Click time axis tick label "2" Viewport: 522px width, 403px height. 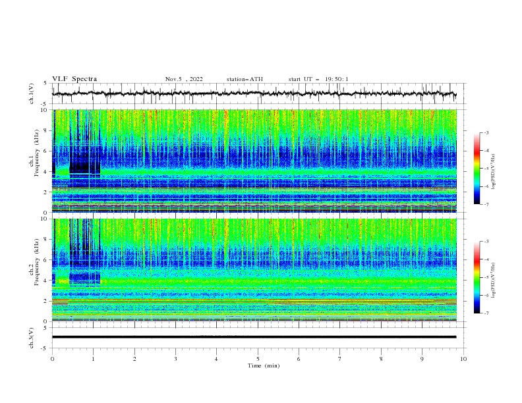pos(135,359)
